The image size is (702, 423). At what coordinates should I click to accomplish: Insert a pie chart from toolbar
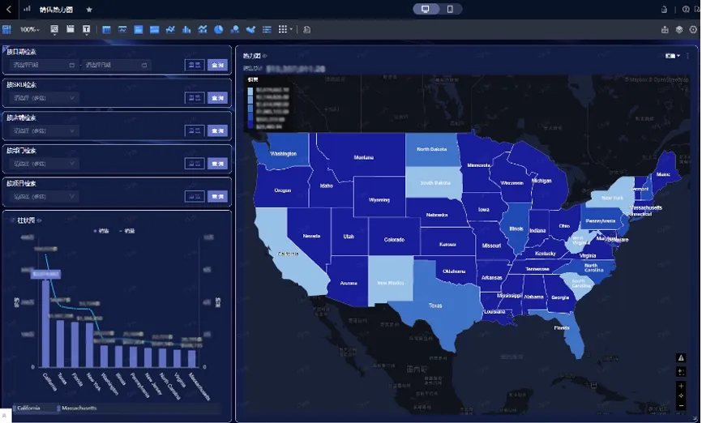[219, 29]
